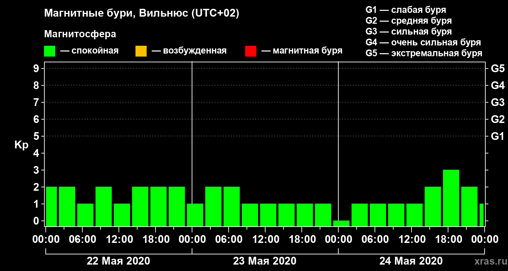Click the 12:00 bar on 22 May
The image size is (508, 271).
[122, 215]
